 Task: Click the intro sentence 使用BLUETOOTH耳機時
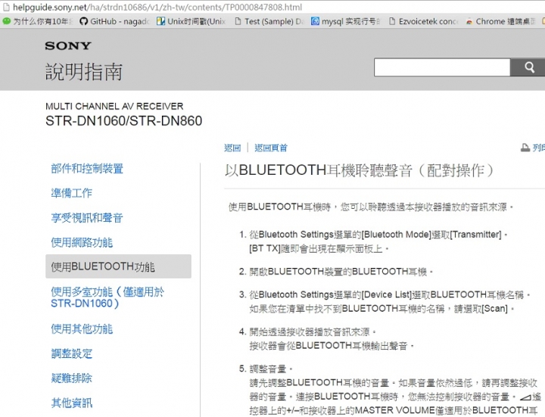(370, 207)
